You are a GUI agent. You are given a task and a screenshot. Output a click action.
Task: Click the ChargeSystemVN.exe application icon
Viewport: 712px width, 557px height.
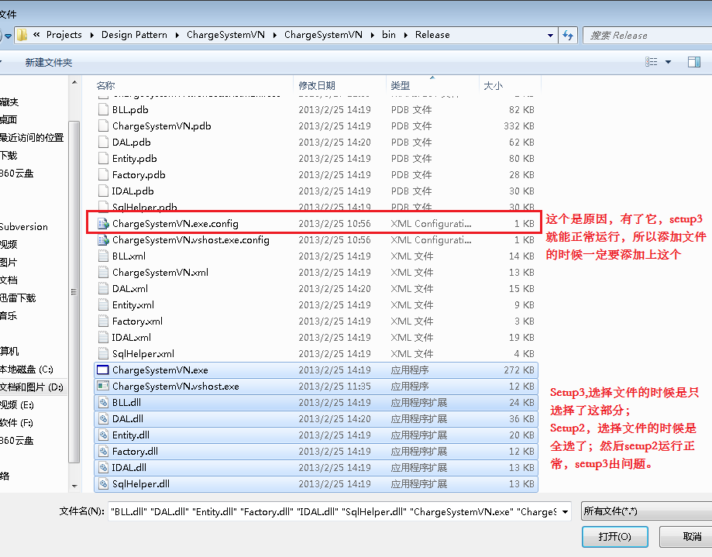pyautogui.click(x=104, y=370)
